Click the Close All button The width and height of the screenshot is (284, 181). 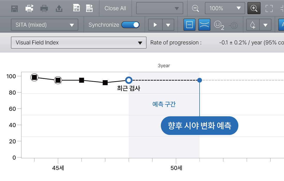coord(115,8)
